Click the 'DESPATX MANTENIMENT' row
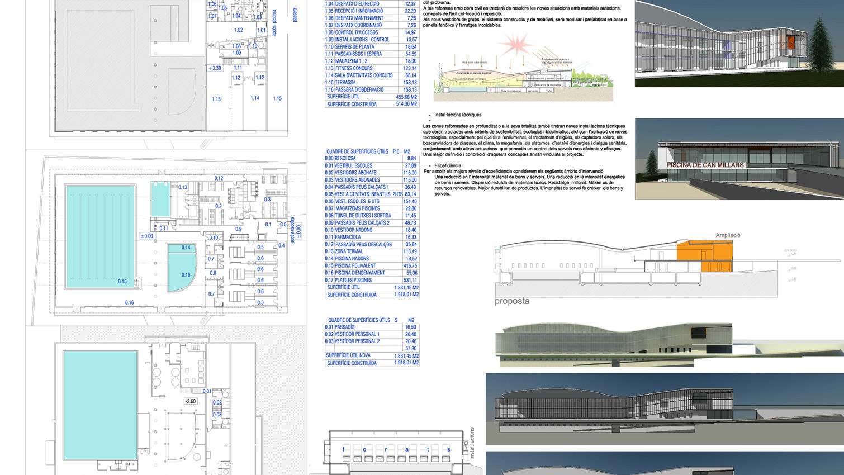The image size is (844, 475). coord(371,18)
